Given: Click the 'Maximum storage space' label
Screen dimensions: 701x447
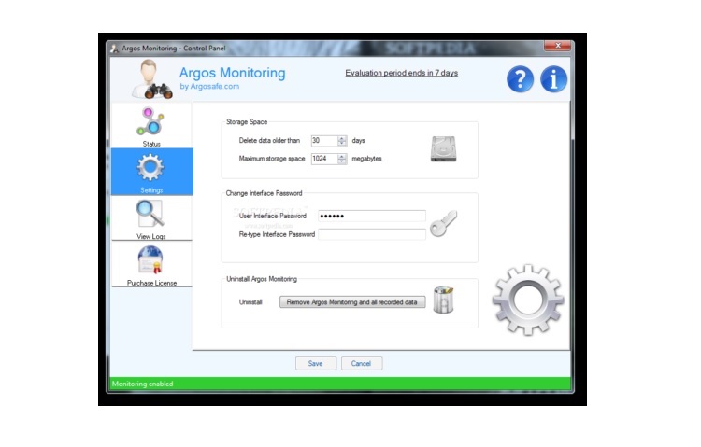Looking at the screenshot, I should (272, 159).
